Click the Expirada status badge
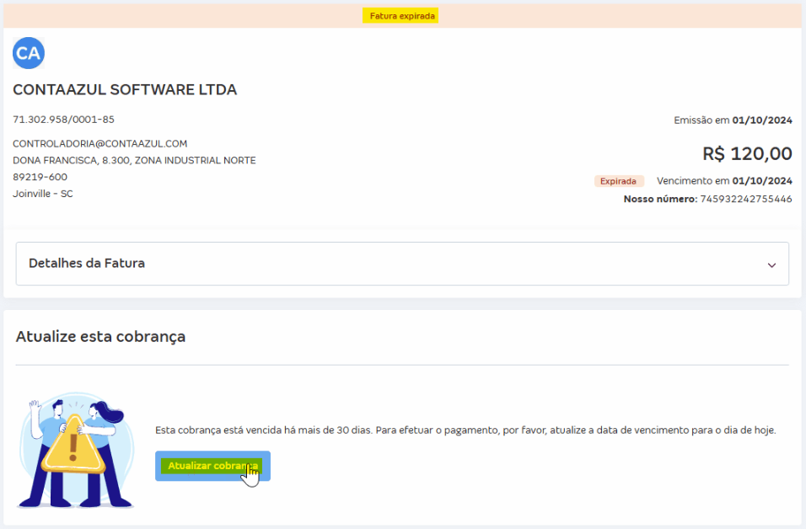Screen dimensions: 806x529 618,181
